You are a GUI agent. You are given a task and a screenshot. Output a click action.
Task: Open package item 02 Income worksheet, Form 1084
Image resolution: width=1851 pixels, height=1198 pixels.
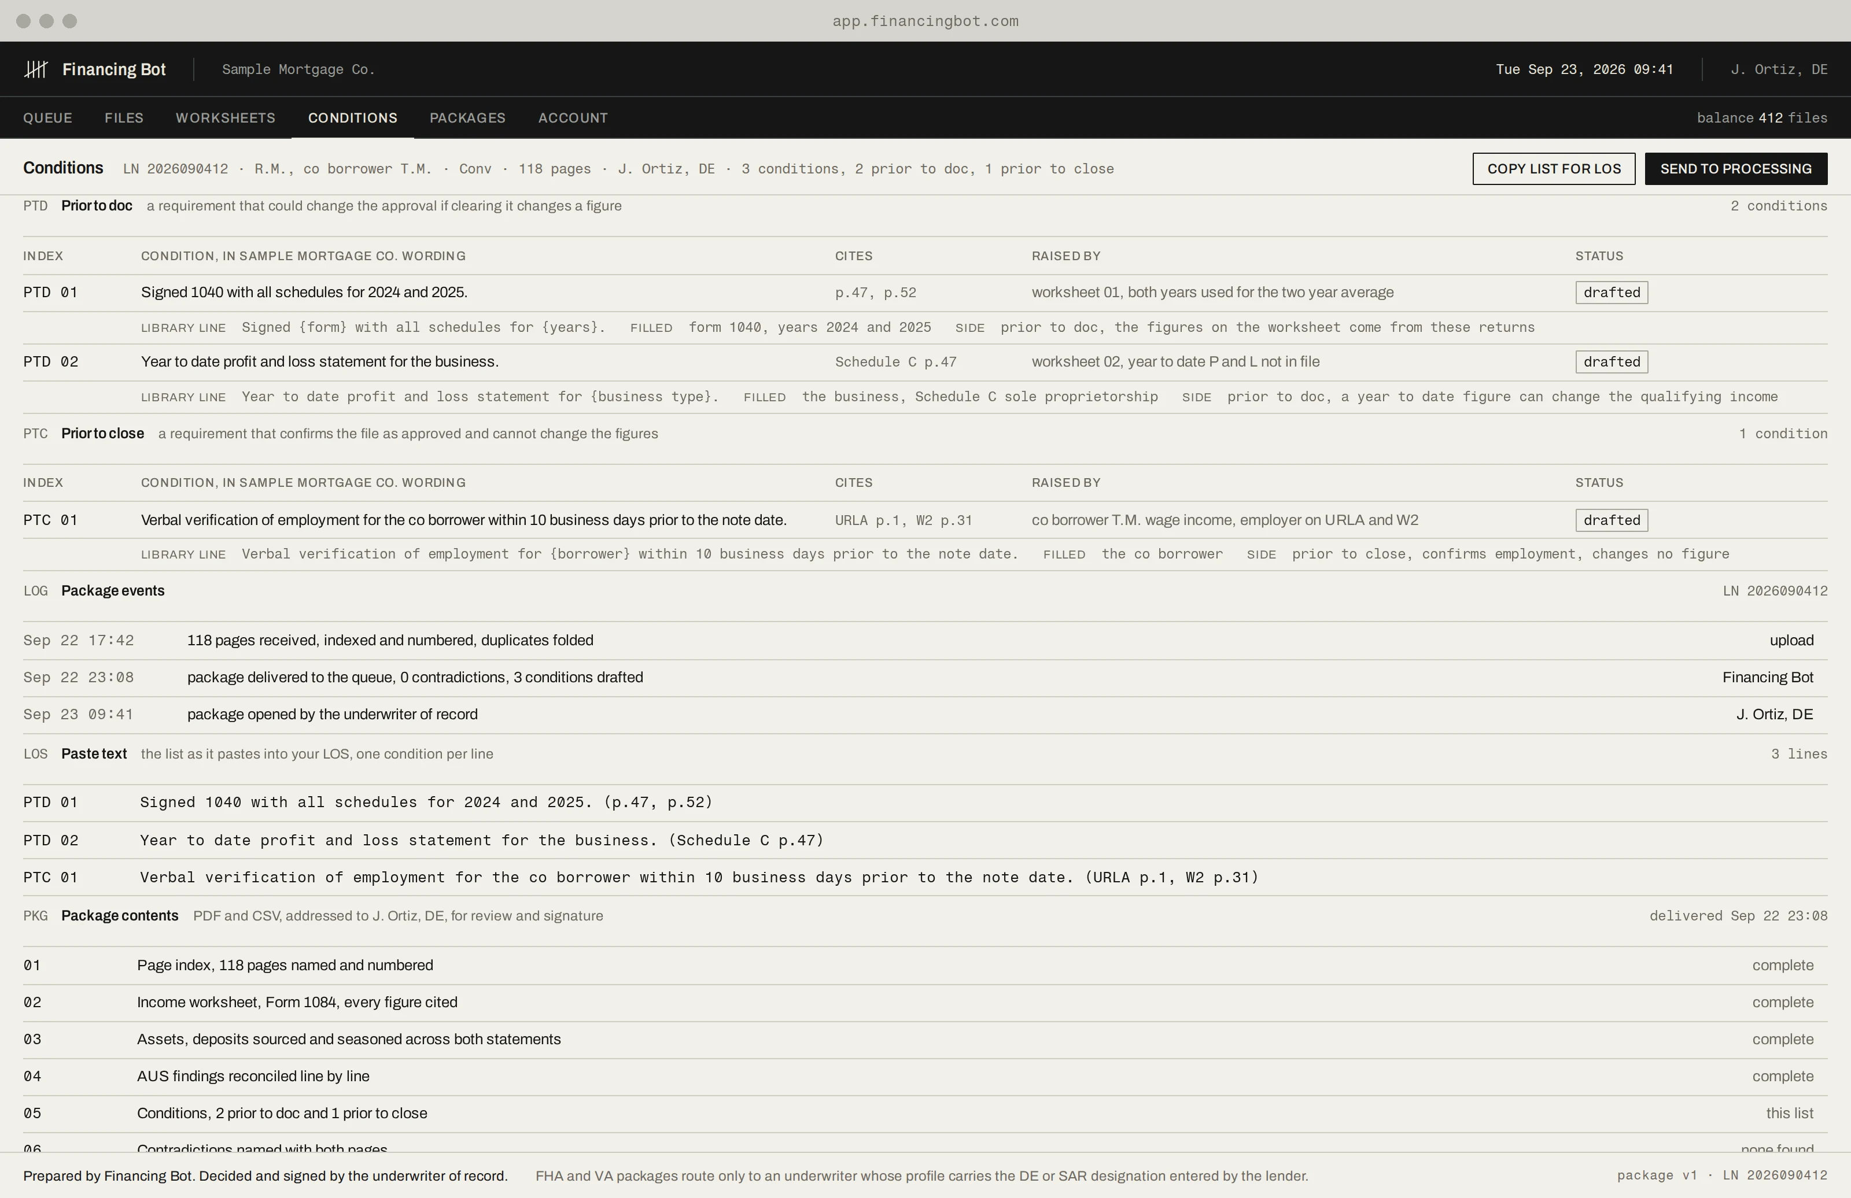coord(925,1003)
